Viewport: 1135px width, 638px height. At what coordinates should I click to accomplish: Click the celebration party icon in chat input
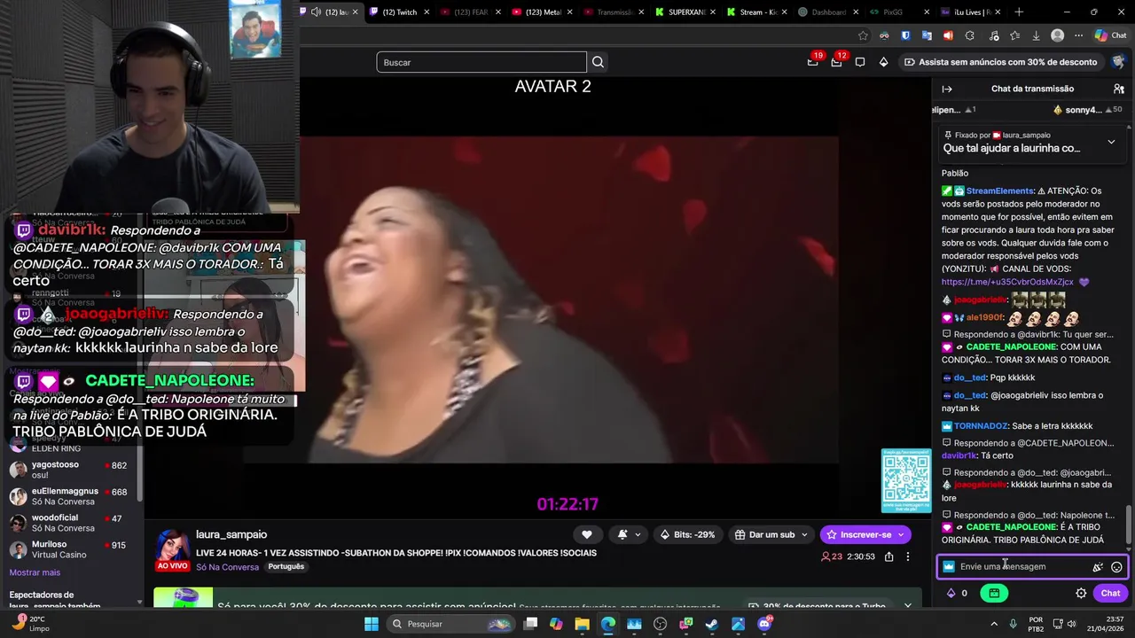[1098, 567]
